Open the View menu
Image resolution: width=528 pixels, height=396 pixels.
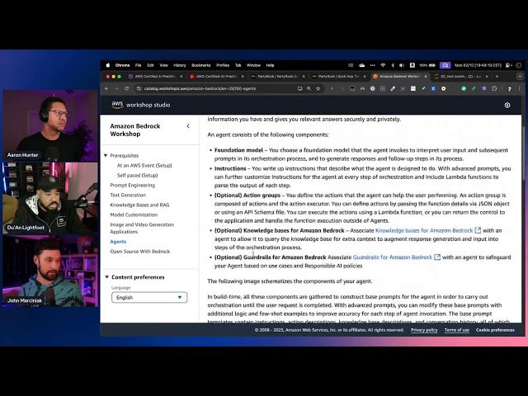click(x=163, y=65)
